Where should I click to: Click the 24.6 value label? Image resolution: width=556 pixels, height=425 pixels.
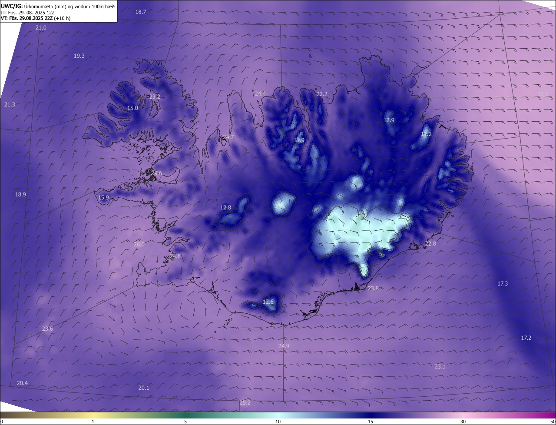pyautogui.click(x=156, y=173)
